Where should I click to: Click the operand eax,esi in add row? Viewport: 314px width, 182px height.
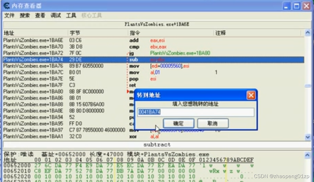[157, 40]
